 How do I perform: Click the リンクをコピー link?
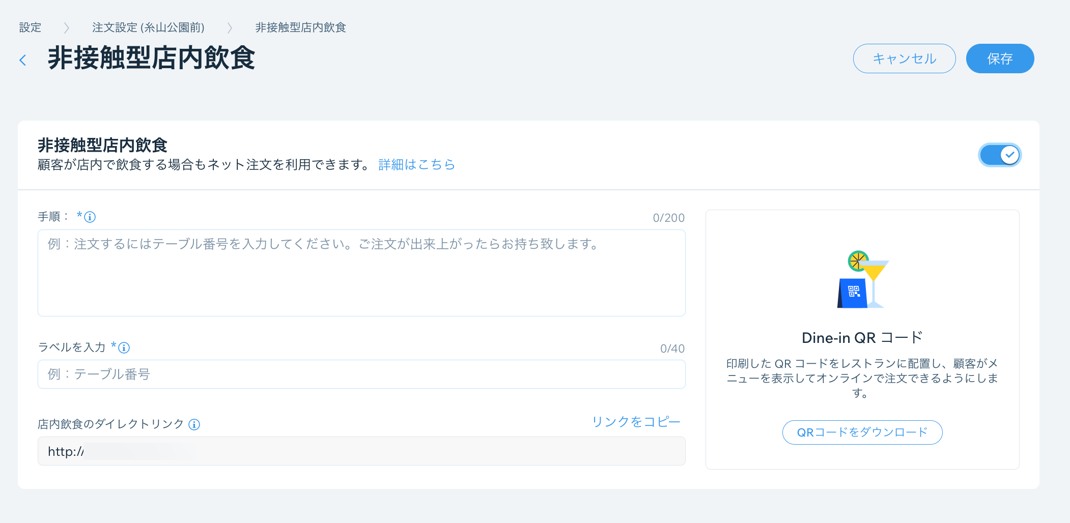tap(636, 422)
